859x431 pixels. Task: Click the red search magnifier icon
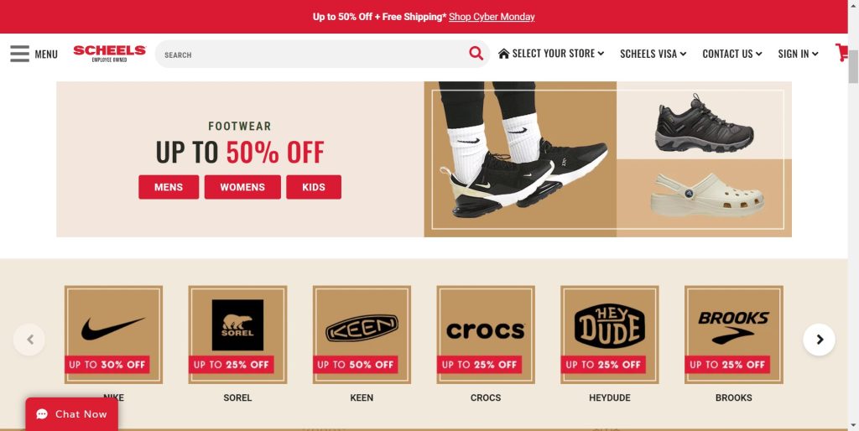coord(476,53)
